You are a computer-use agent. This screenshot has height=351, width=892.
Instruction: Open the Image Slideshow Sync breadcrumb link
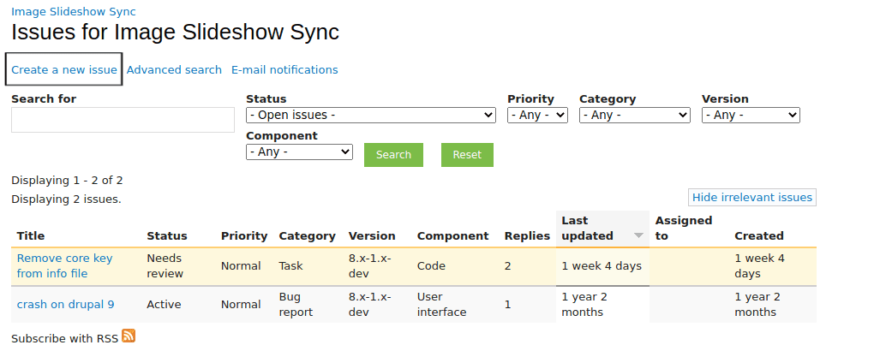(73, 12)
